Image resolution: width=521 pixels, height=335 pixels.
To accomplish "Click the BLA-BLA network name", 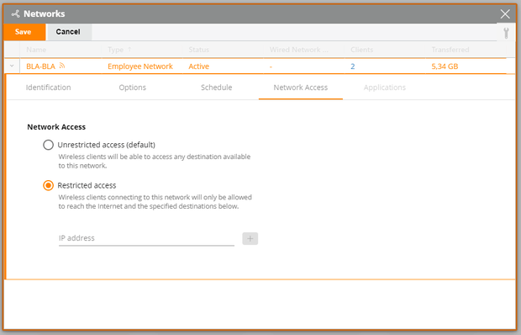I will pos(40,66).
